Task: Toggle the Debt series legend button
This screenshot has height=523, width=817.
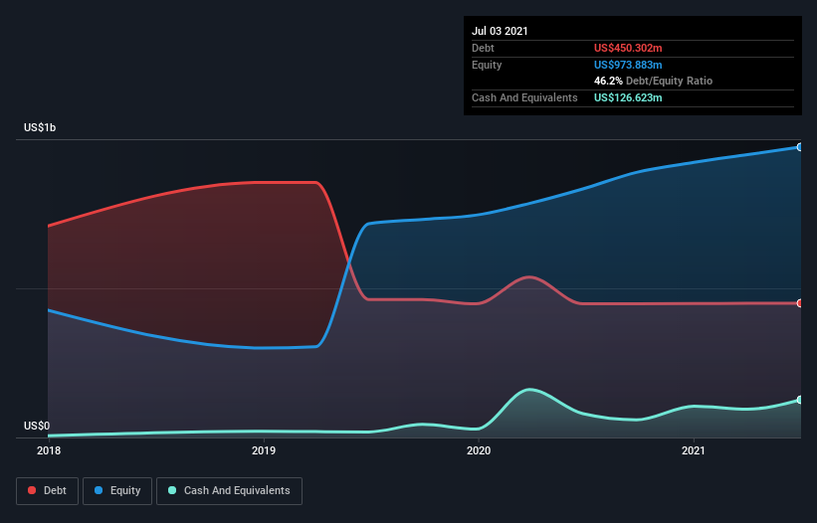Action: (x=48, y=491)
